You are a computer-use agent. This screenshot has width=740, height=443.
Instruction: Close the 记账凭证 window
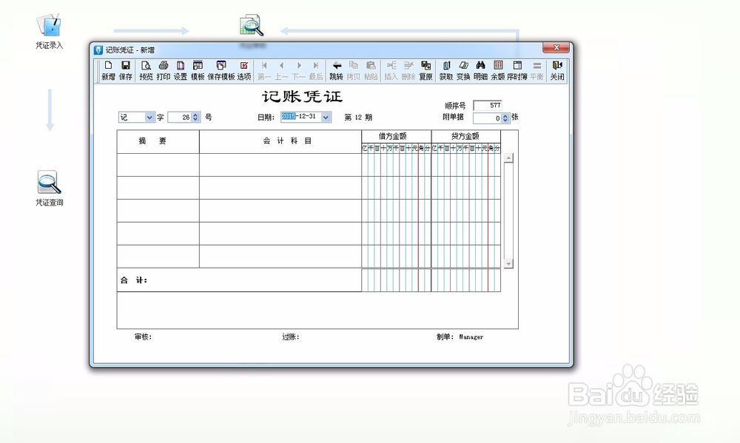click(556, 47)
